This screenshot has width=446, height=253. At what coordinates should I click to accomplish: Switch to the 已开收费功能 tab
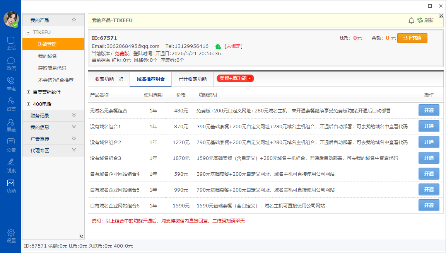click(193, 79)
